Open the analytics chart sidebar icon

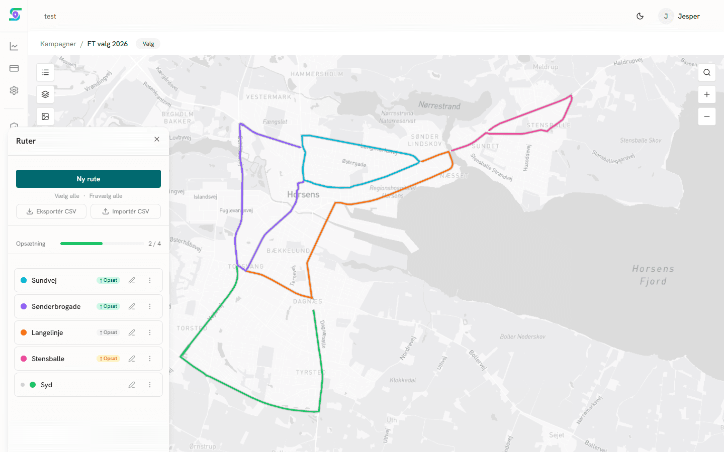tap(14, 46)
